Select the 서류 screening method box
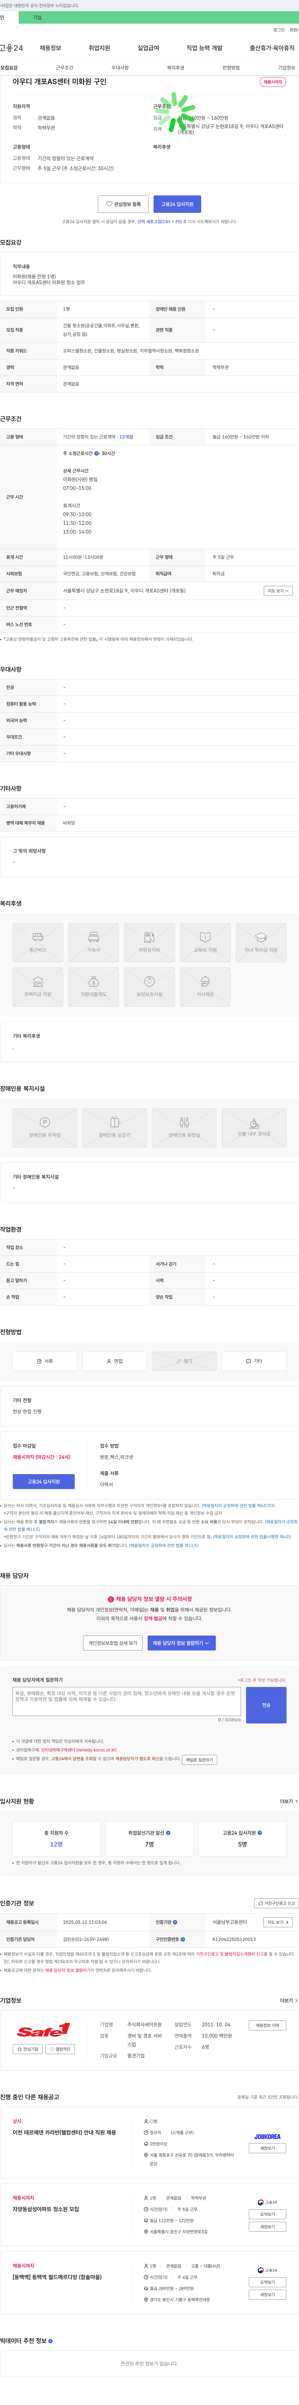This screenshot has width=299, height=2405. [45, 1361]
